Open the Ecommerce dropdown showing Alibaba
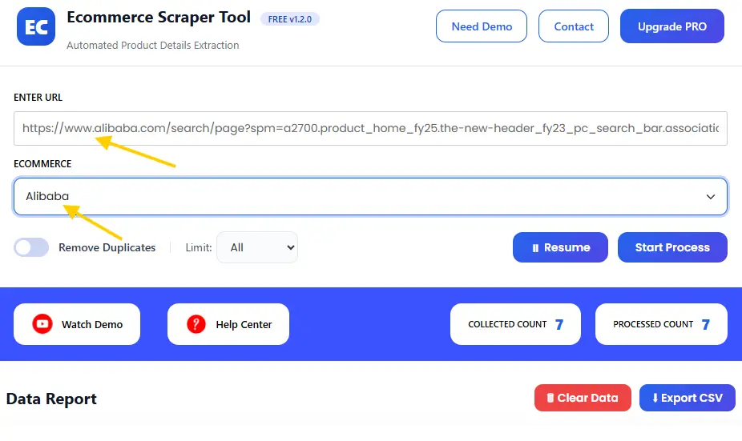742x441 pixels. point(370,197)
